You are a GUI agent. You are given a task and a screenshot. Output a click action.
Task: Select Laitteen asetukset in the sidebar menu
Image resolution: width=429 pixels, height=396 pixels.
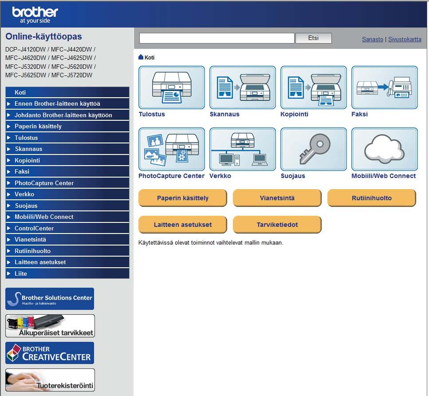(x=67, y=262)
